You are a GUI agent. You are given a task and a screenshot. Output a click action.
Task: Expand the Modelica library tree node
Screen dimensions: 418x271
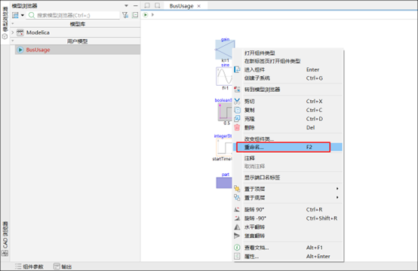13,32
